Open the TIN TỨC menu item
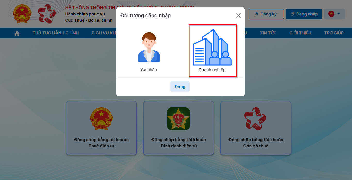The image size is (352, 180). point(268,33)
